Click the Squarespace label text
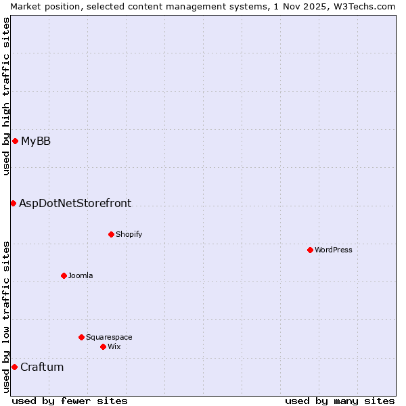The height and width of the screenshot is (406, 406). pos(109,337)
